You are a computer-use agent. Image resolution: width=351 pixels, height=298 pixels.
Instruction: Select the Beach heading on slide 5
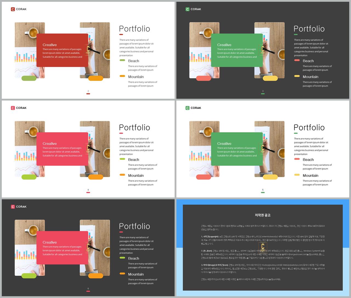coord(308,160)
